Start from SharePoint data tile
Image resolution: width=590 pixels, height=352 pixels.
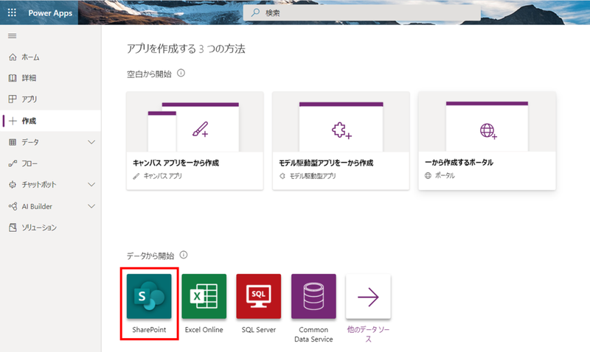coord(149,296)
